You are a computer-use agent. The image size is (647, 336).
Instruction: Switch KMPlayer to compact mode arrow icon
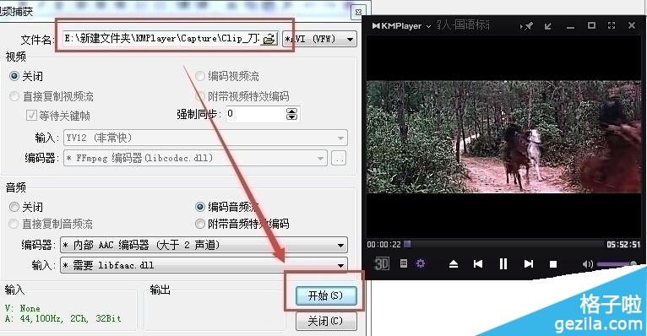(x=548, y=26)
